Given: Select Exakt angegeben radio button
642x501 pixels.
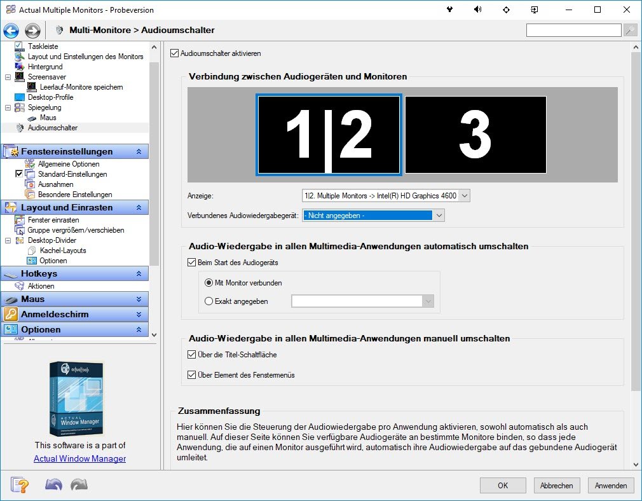Looking at the screenshot, I should pyautogui.click(x=209, y=301).
